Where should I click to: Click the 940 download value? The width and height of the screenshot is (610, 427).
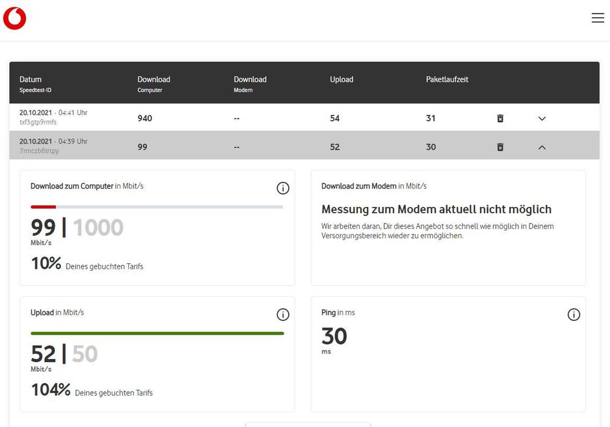click(145, 119)
